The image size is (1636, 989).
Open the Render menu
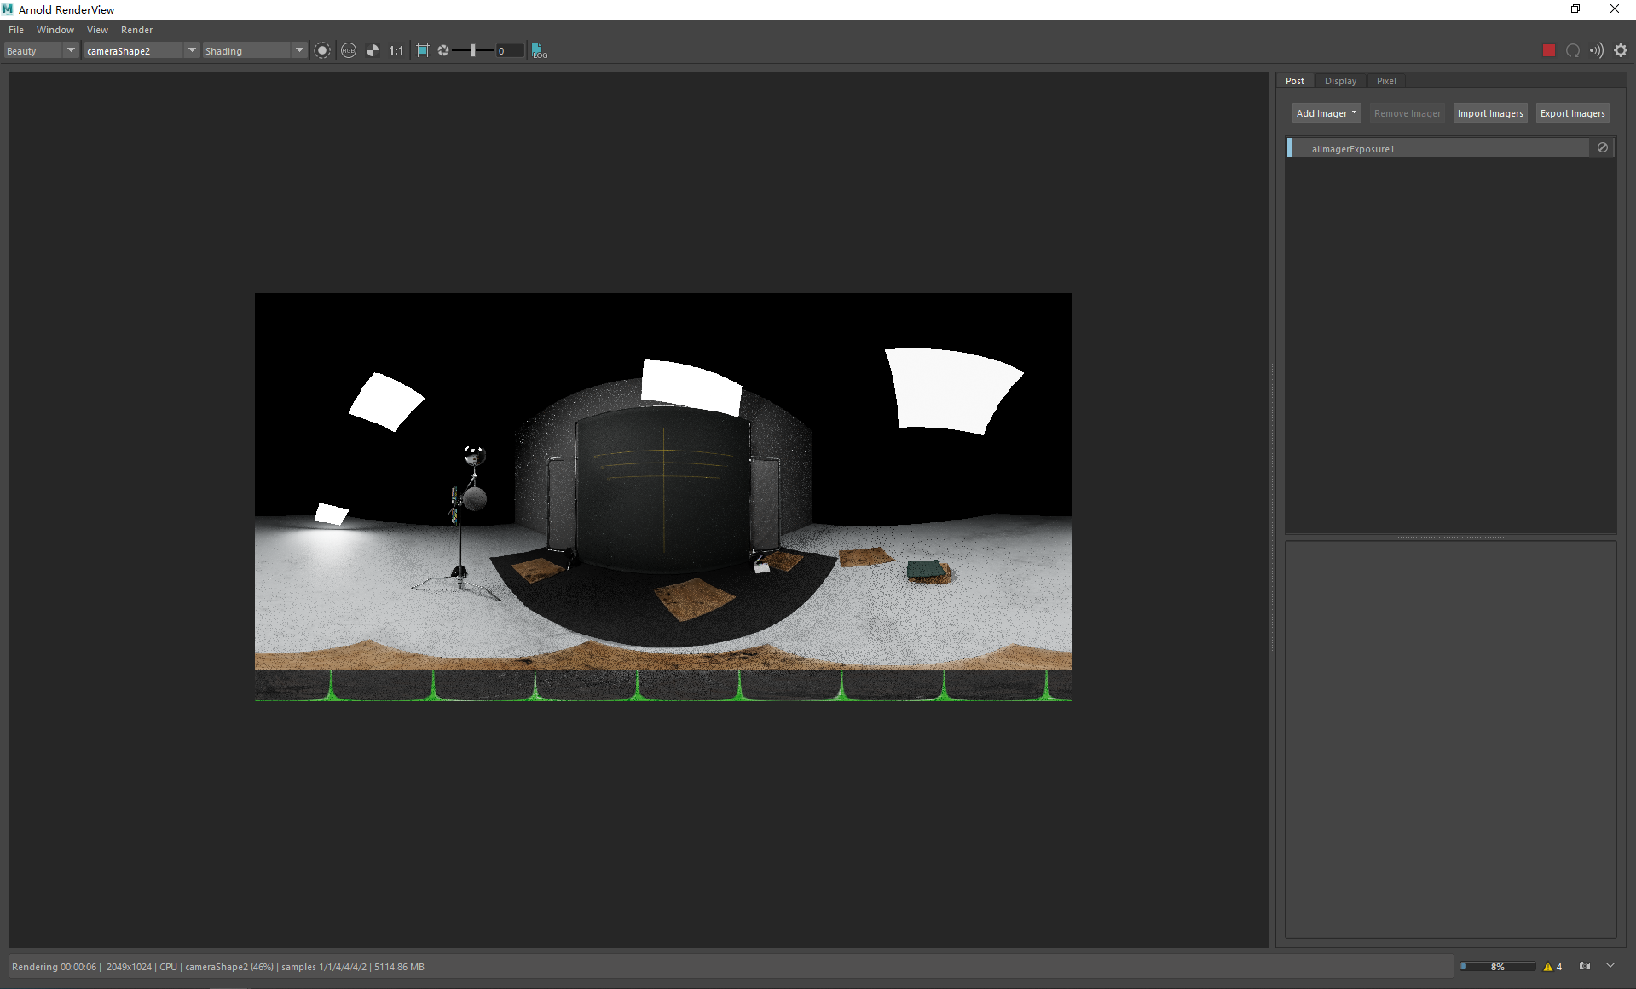136,30
